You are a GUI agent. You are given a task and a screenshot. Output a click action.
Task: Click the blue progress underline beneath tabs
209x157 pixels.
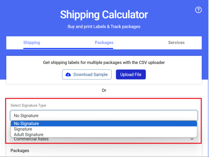coord(68,48)
